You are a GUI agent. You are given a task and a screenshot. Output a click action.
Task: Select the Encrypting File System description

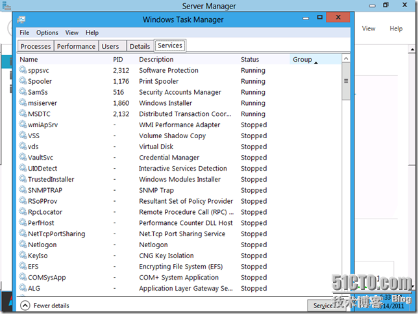(x=181, y=267)
